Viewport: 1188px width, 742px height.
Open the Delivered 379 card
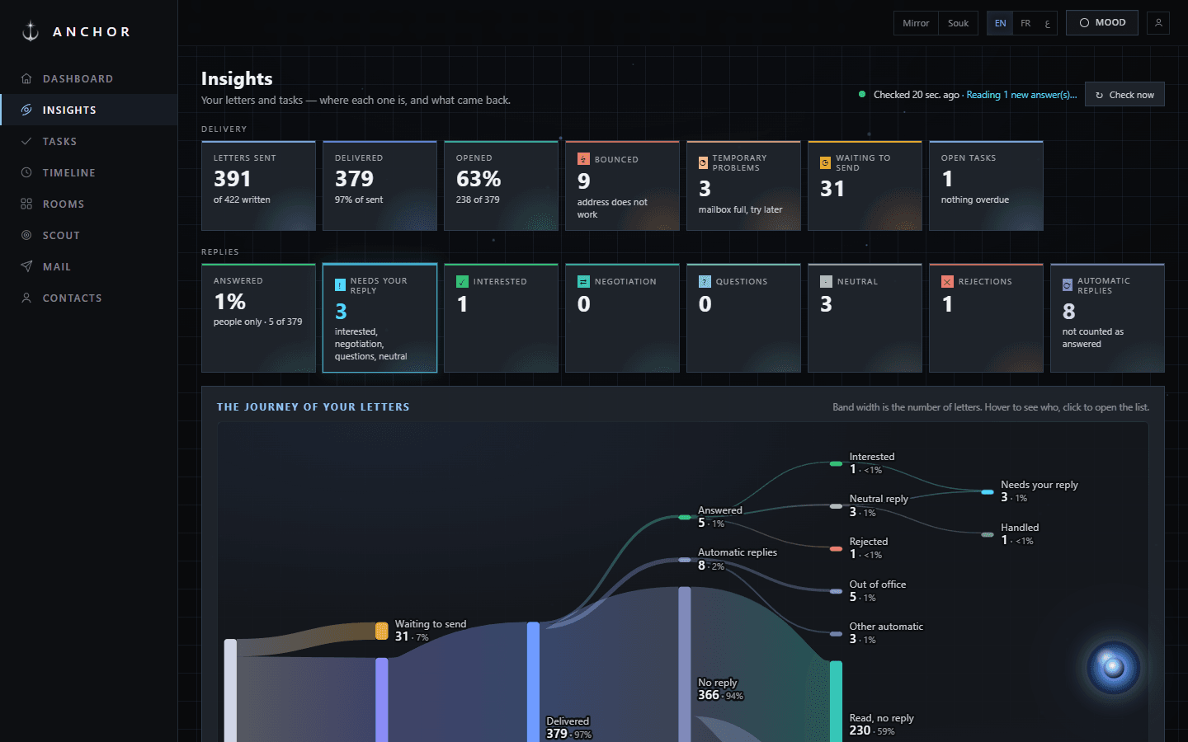click(379, 185)
